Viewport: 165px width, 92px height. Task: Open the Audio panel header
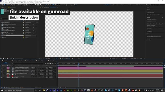[148, 10]
